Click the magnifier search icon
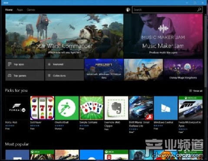 pos(199,10)
